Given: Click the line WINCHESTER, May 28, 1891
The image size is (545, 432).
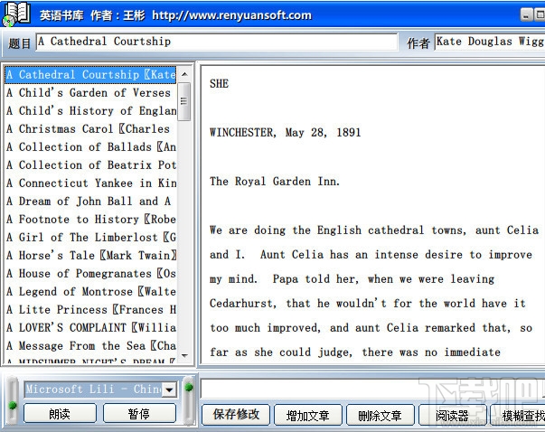Looking at the screenshot, I should [x=286, y=133].
